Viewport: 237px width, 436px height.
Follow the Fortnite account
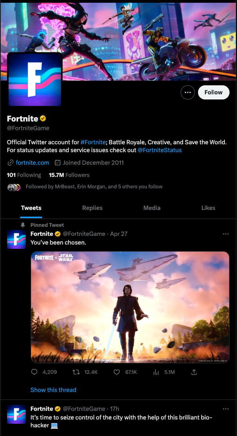[x=213, y=92]
